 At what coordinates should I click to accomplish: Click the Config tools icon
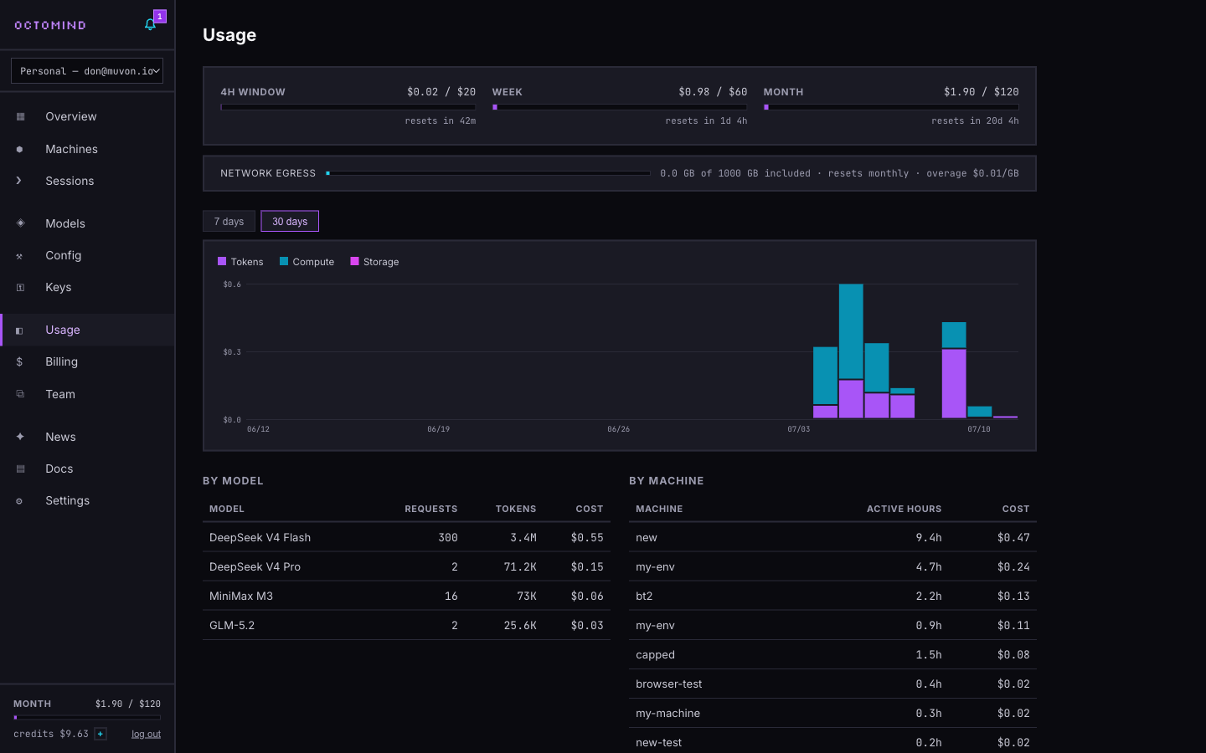pyautogui.click(x=20, y=255)
